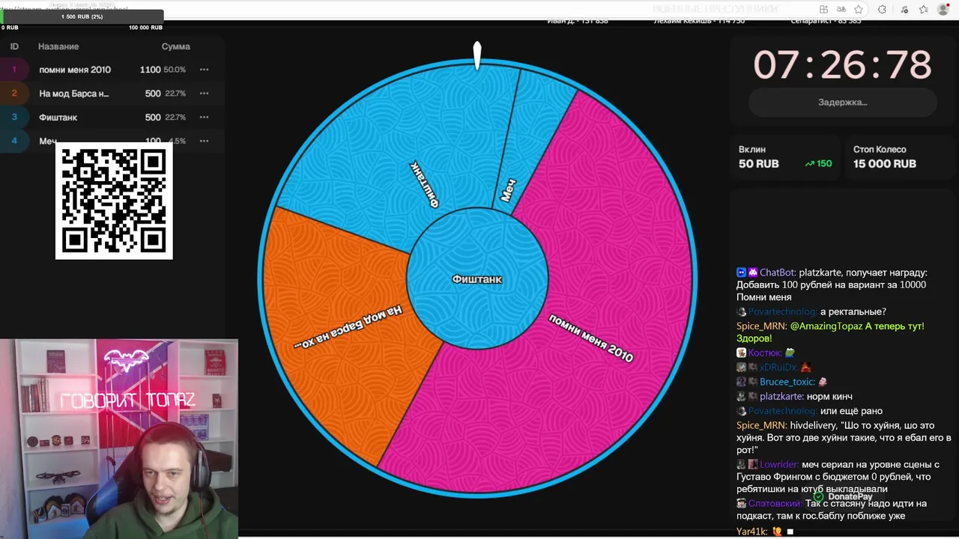Click the Стоп Колесо 15 000 RUB card

coord(901,157)
